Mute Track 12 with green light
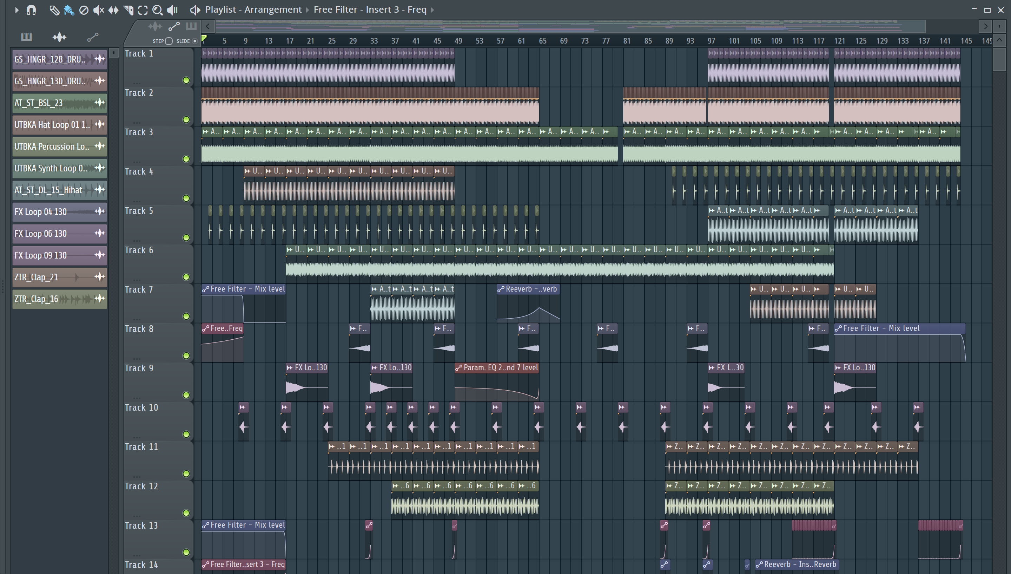The image size is (1011, 574). pos(186,513)
